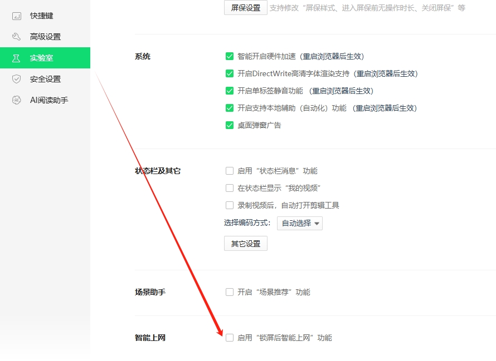Enable 录制视频后，自动打开剪辑工具
Viewport: 496px width, 361px height.
pyautogui.click(x=230, y=205)
